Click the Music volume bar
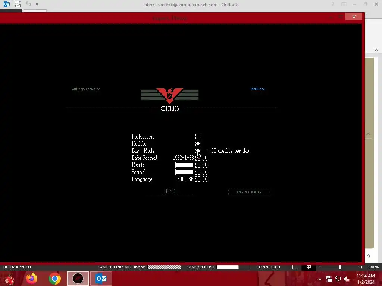Viewport: 382px width, 286px height. [184, 165]
